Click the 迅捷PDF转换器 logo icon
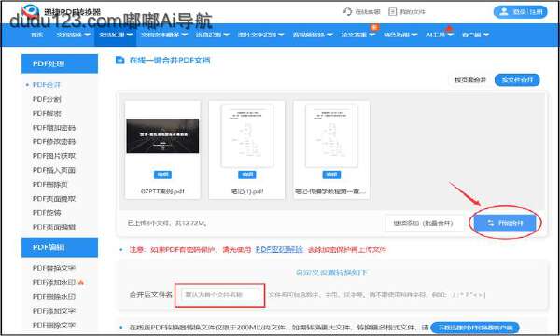 pyautogui.click(x=31, y=11)
